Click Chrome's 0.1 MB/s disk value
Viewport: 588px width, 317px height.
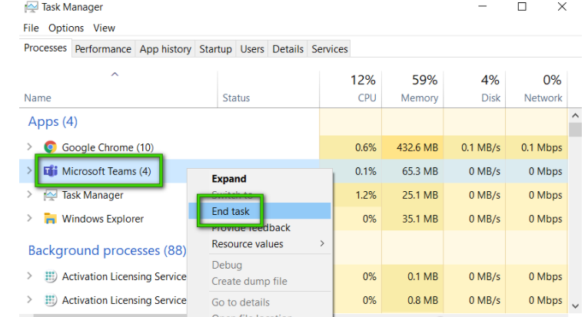click(480, 147)
